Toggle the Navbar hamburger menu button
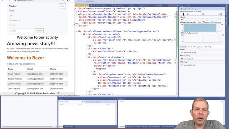The image size is (229, 129). coord(63,6)
